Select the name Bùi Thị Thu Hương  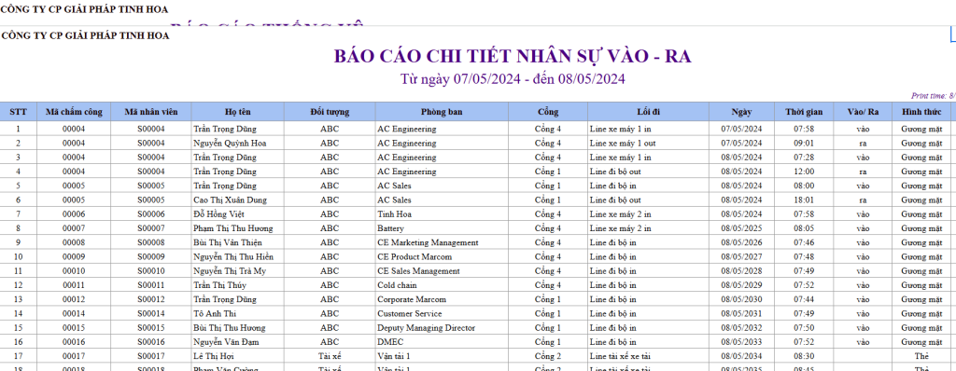point(230,328)
